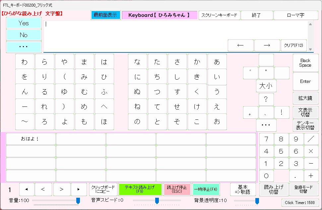Adjust the 音量 volume slider

click(78, 200)
